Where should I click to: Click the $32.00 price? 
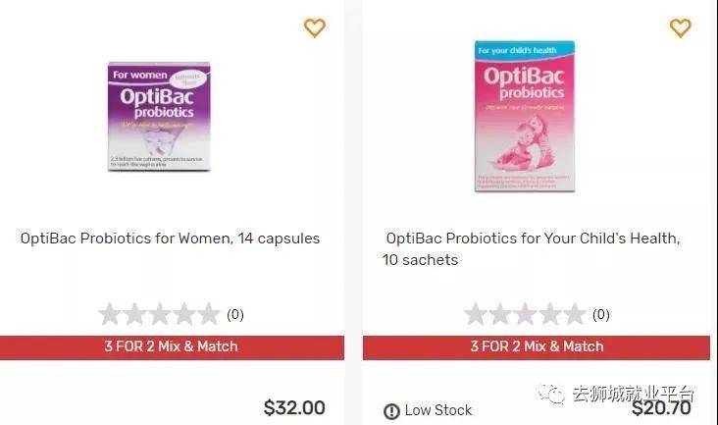pos(294,408)
